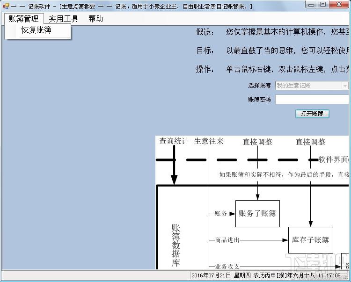Click the 库存子账簿 box in diagram
This screenshot has height=282, width=351.
point(310,240)
